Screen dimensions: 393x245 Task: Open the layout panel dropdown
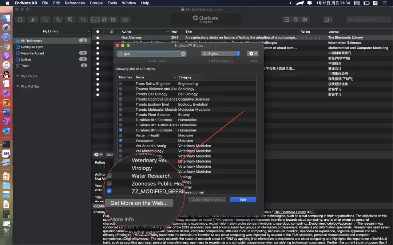pos(328,20)
